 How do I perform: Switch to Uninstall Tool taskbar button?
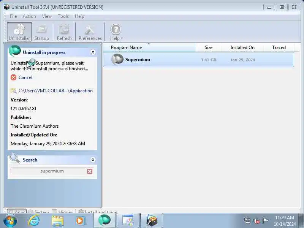(151, 220)
